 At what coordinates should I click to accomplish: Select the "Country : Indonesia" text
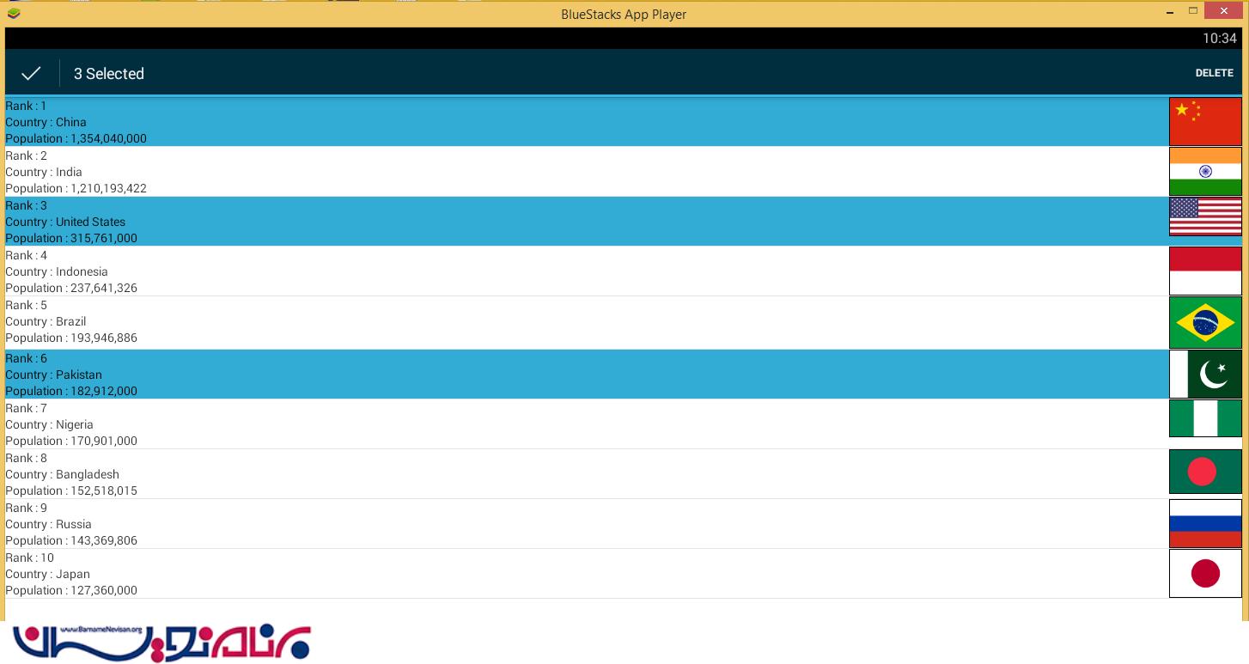[x=57, y=271]
